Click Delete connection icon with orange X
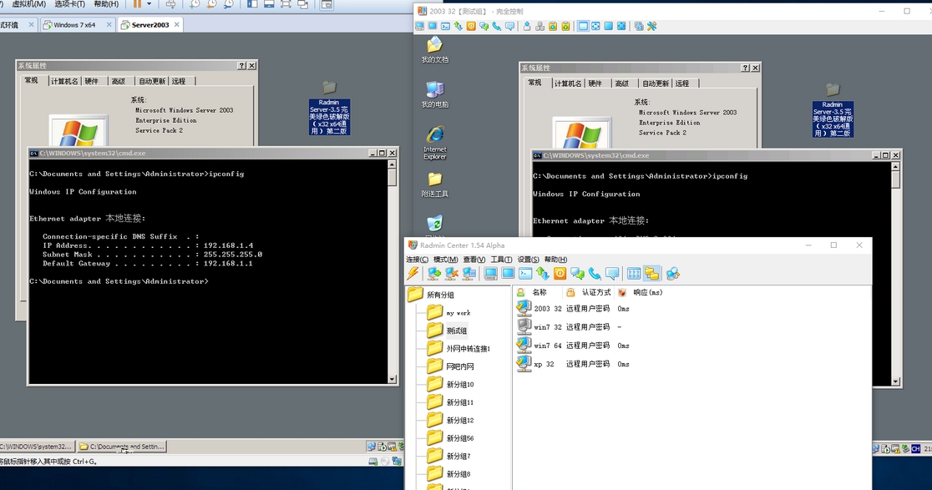932x490 pixels. [x=452, y=273]
